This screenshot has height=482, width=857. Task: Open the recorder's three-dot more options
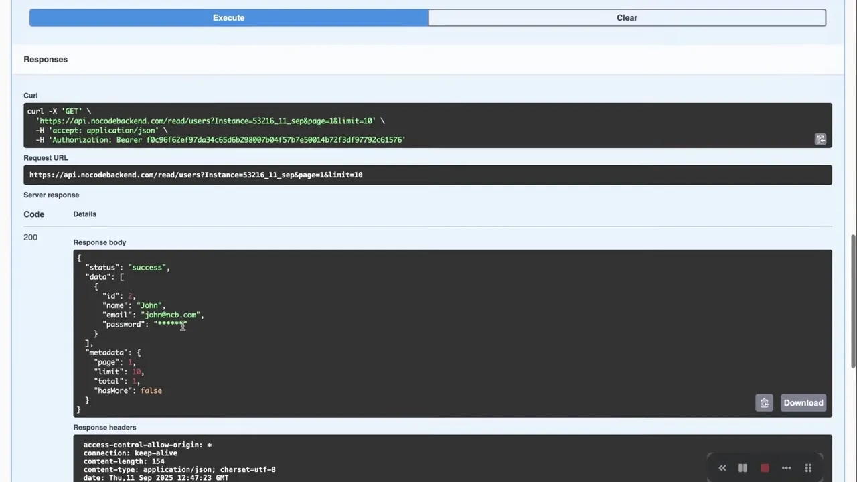(786, 468)
